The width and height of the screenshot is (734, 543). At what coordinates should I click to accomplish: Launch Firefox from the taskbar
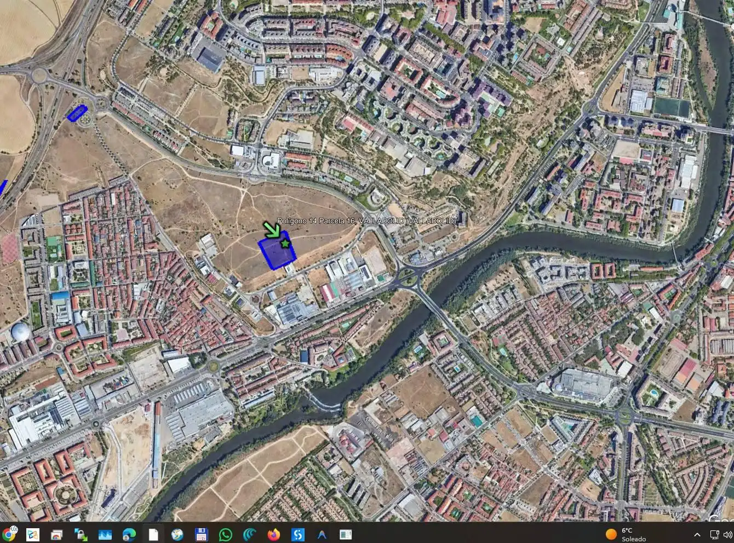coord(273,534)
